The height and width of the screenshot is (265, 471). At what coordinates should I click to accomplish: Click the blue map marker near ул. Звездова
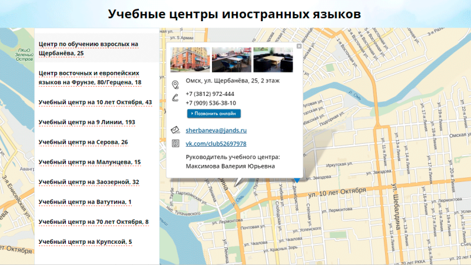297,180
